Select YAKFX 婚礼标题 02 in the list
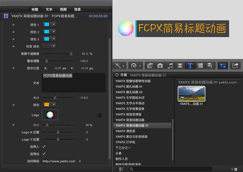 (x=129, y=92)
